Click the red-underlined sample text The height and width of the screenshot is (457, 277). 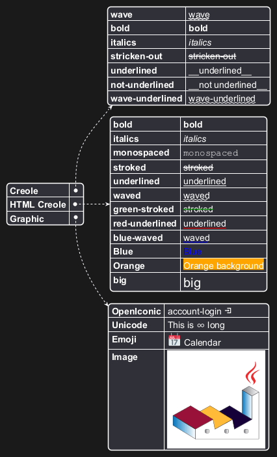click(x=205, y=223)
